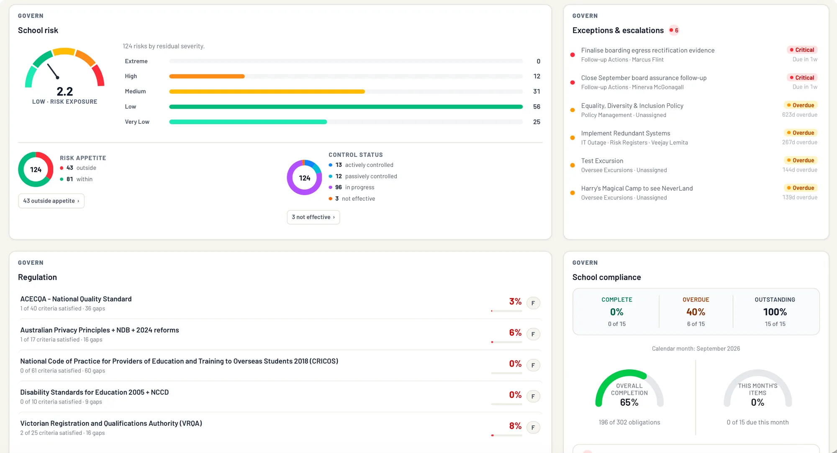Open Victorian Registration and Qualifications Authority (VRQA)
837x453 pixels.
tap(280, 427)
